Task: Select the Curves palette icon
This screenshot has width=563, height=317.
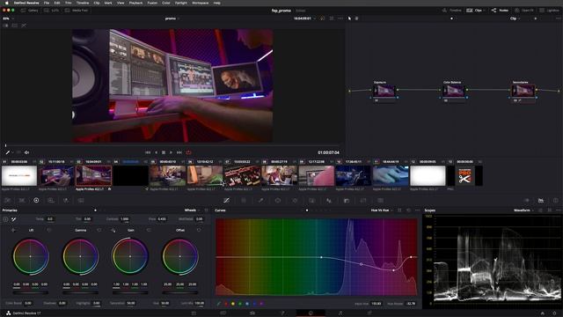Action: (227, 200)
